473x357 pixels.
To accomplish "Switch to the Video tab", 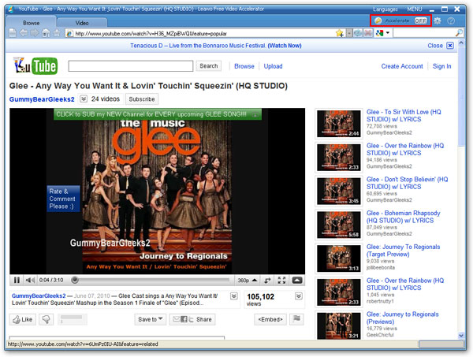I will (x=82, y=23).
